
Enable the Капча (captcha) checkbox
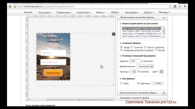pos(145,47)
